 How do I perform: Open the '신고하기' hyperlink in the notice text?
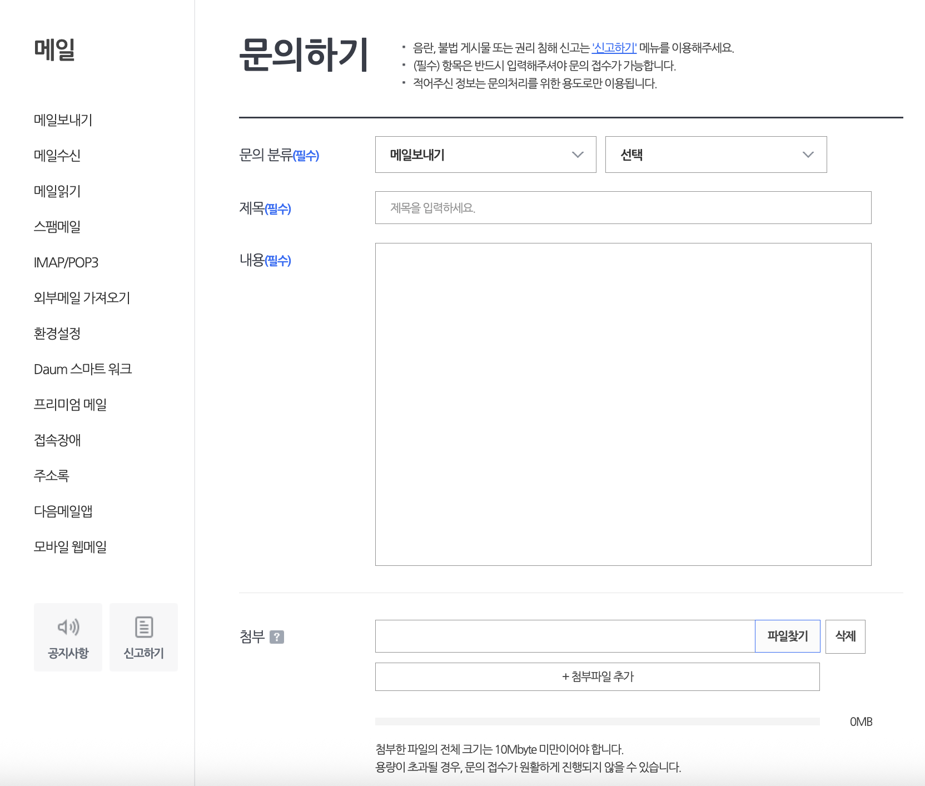point(614,48)
